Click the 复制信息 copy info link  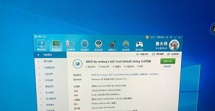pyautogui.click(x=167, y=66)
